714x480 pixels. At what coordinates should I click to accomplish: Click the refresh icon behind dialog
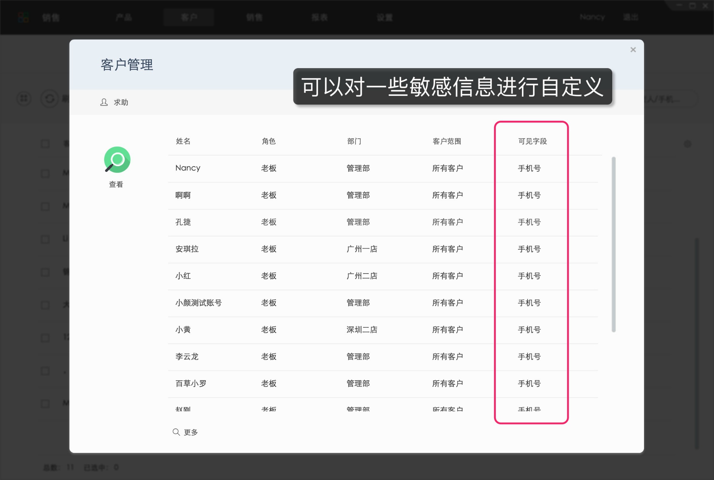coord(50,98)
